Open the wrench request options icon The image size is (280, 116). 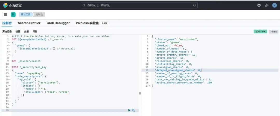[x=133, y=110]
